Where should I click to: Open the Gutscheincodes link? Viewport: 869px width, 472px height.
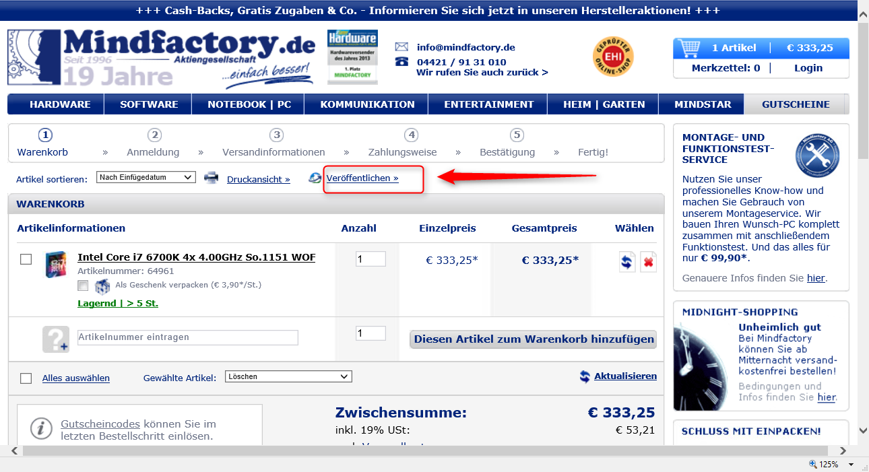coord(100,424)
